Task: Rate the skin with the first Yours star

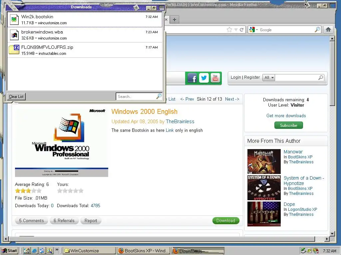Action: (60, 191)
